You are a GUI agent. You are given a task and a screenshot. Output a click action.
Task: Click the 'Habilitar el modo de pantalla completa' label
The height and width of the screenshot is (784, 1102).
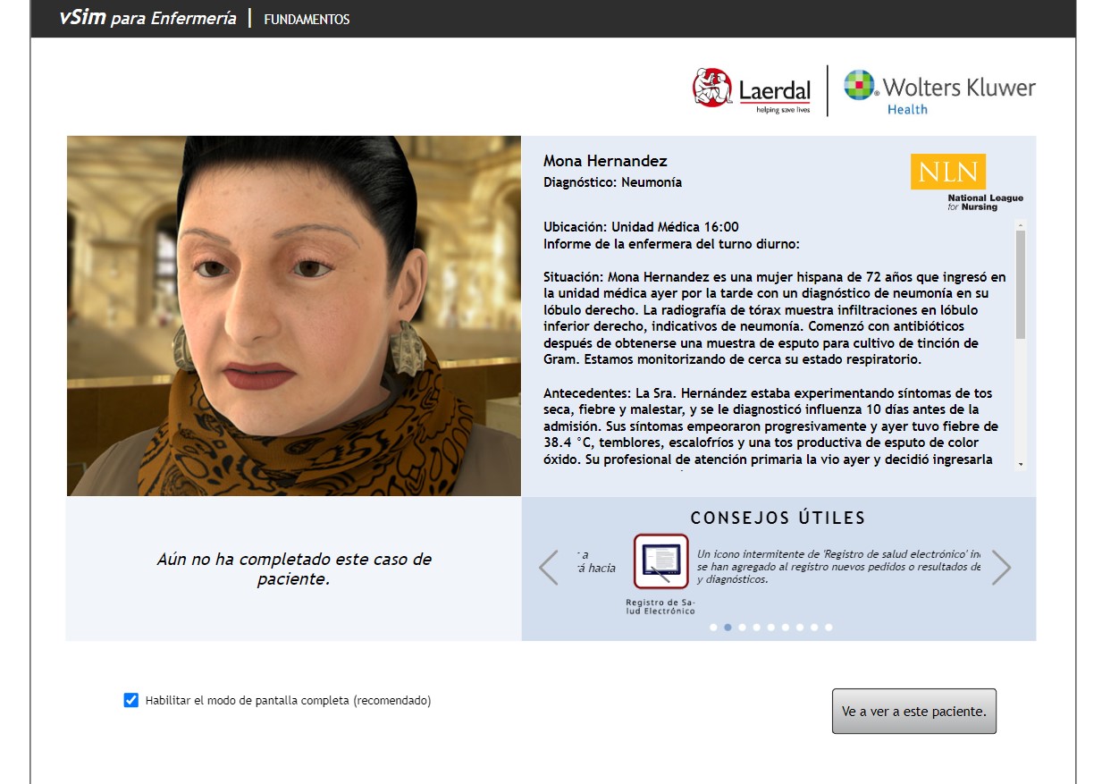pos(288,701)
